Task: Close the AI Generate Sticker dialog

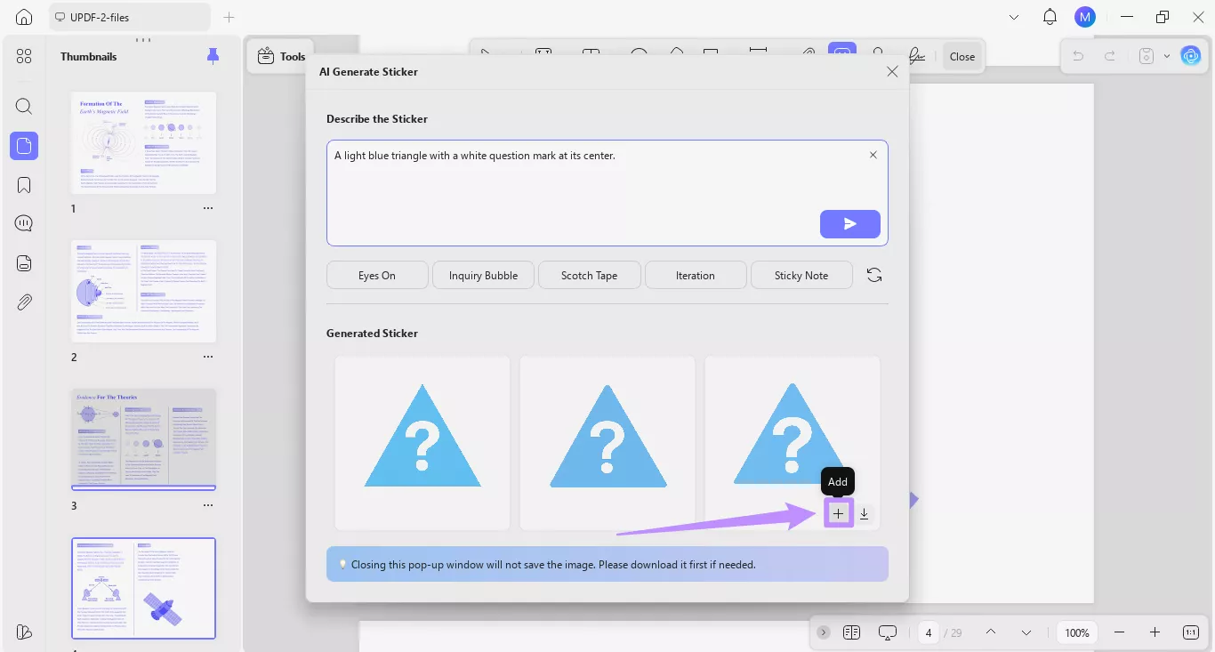Action: 892,71
